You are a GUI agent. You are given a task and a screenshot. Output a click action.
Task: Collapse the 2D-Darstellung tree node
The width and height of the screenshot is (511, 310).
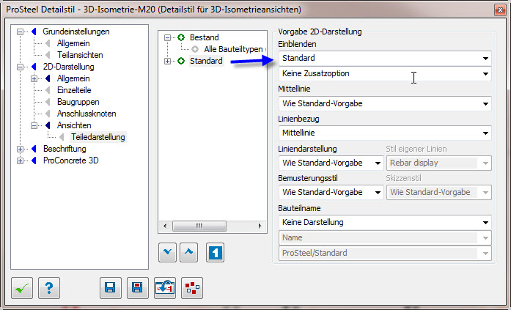coord(21,67)
